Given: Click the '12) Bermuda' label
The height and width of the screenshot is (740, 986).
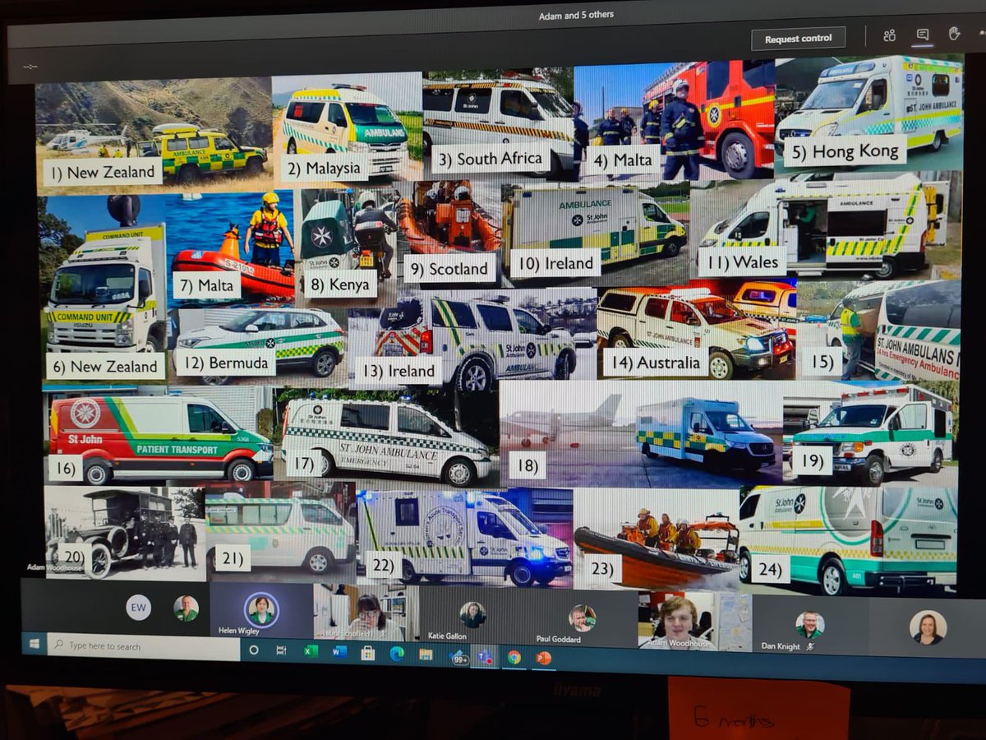Looking at the screenshot, I should (x=225, y=363).
